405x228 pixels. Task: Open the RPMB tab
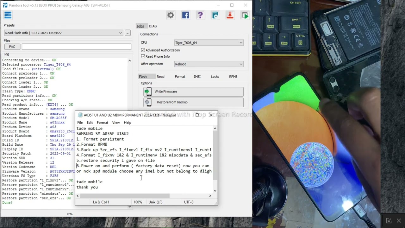coord(233,77)
